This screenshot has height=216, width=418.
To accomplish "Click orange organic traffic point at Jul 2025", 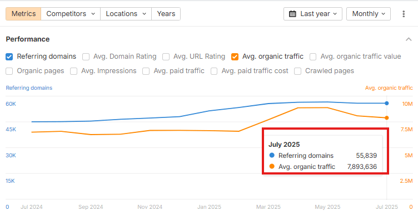I will pyautogui.click(x=386, y=118).
